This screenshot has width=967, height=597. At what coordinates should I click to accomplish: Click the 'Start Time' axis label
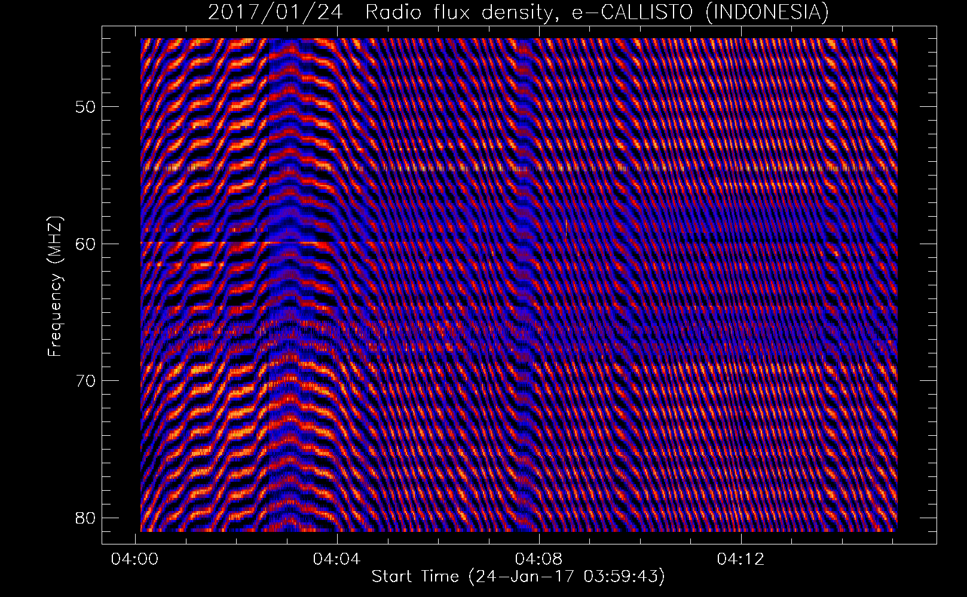(x=518, y=577)
